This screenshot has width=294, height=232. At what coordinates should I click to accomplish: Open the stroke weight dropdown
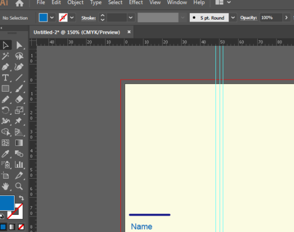click(x=131, y=18)
